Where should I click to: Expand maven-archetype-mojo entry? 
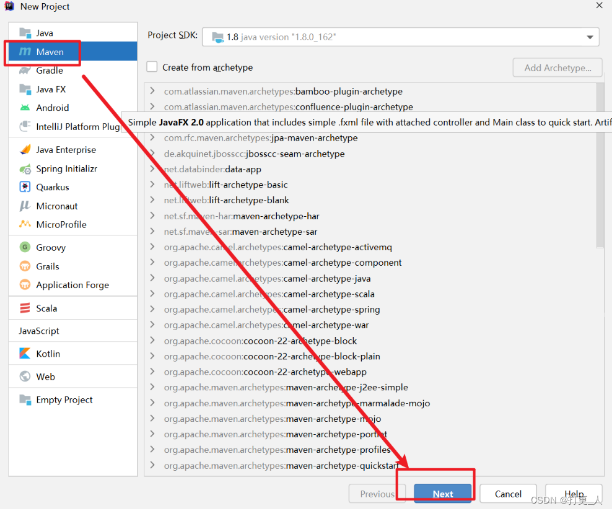click(x=152, y=419)
